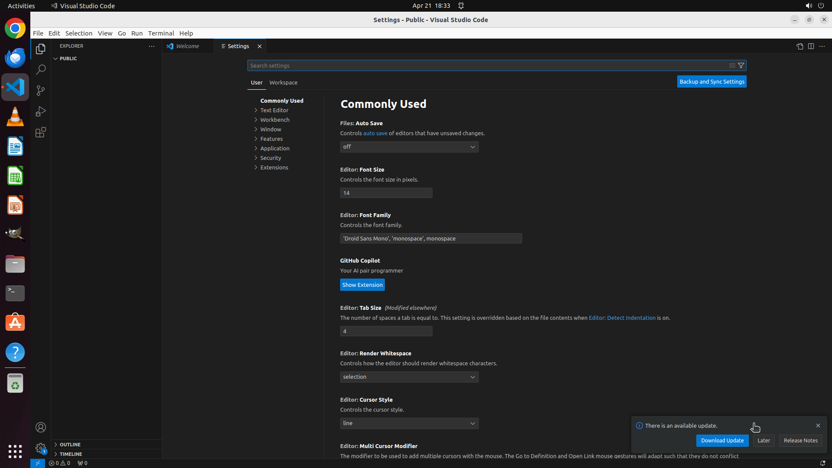This screenshot has height=468, width=832.
Task: Open the Search view in activity bar
Action: point(41,69)
